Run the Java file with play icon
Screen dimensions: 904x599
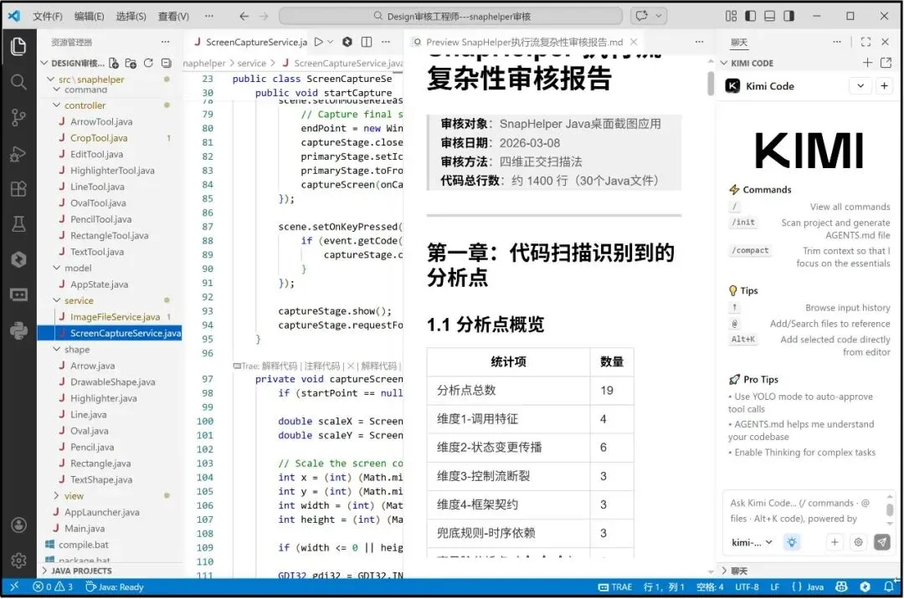318,42
